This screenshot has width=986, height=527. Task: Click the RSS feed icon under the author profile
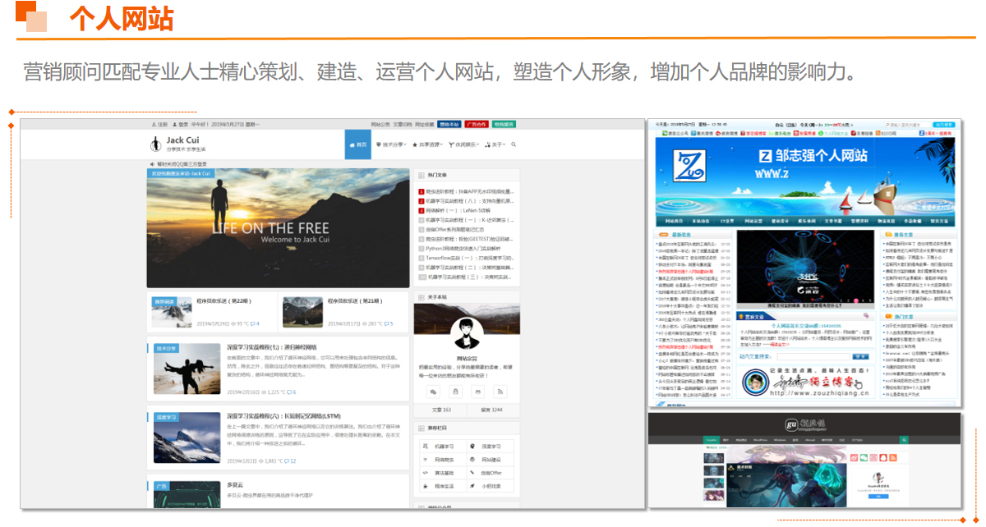(x=500, y=391)
